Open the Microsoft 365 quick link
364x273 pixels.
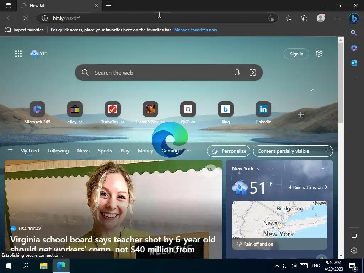(x=37, y=112)
